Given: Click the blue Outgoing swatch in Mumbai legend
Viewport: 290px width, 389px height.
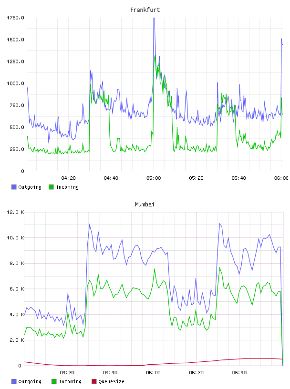Looking at the screenshot, I should coord(14,381).
